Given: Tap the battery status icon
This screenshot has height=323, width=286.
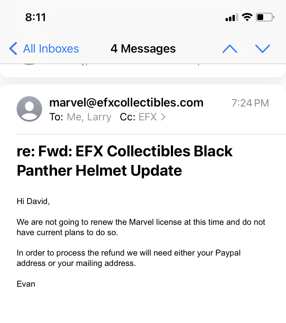Looking at the screenshot, I should click(x=265, y=17).
